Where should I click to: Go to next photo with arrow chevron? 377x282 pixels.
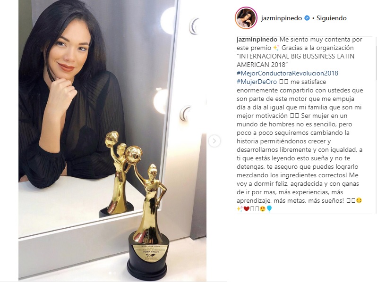[214, 141]
